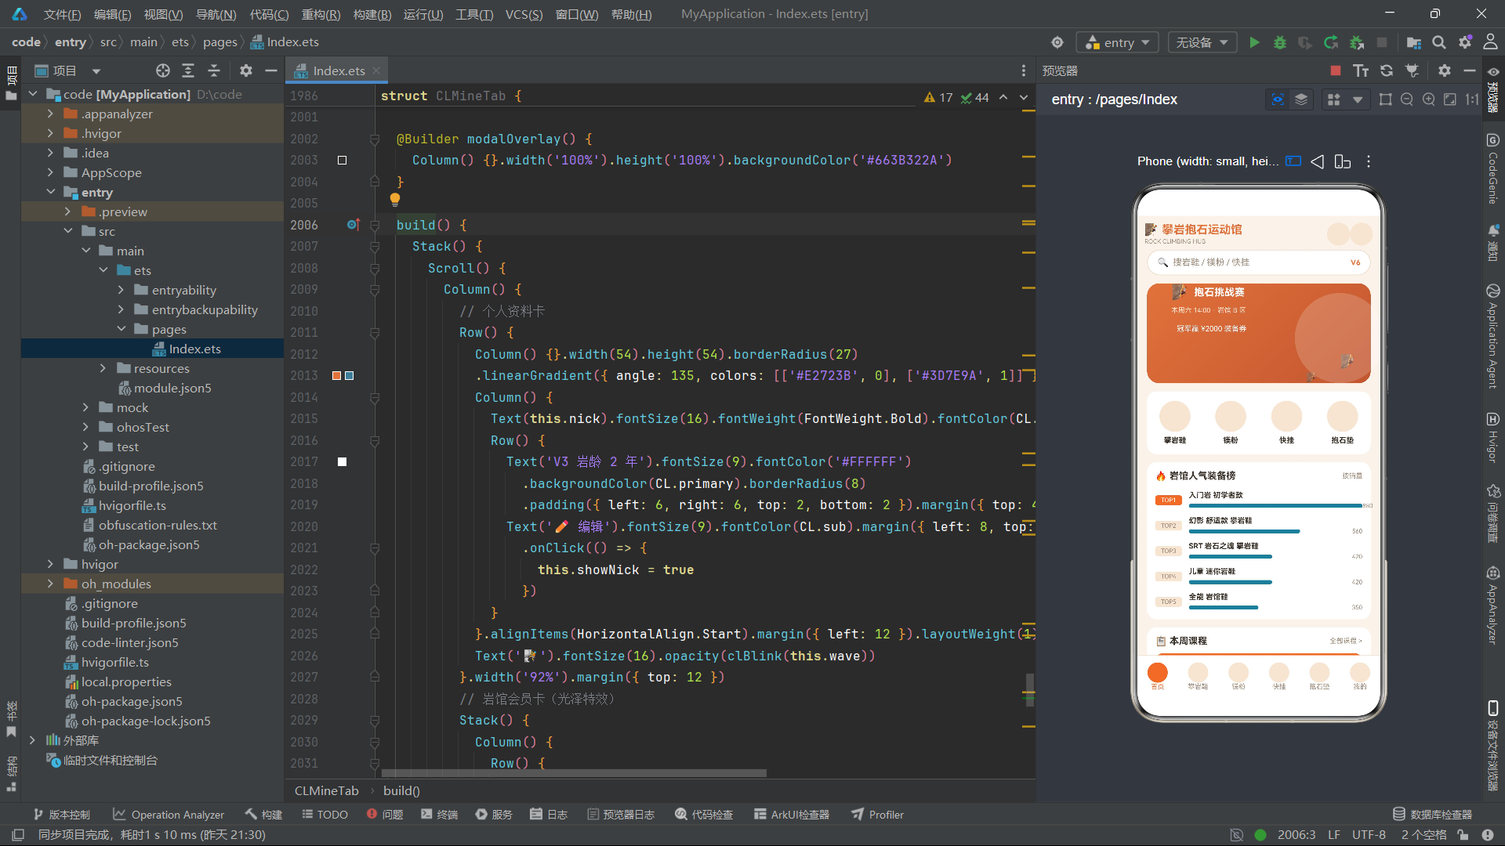Toggle the ArkUI检查器 tool window
The height and width of the screenshot is (846, 1505).
pos(792,815)
